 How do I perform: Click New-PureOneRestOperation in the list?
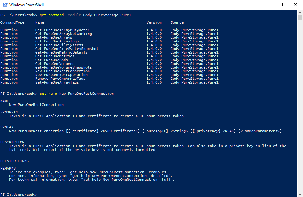[61, 75]
